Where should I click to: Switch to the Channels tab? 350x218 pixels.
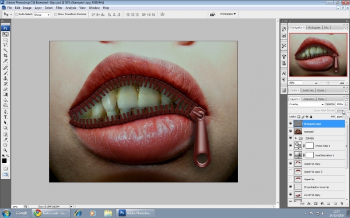click(x=309, y=99)
